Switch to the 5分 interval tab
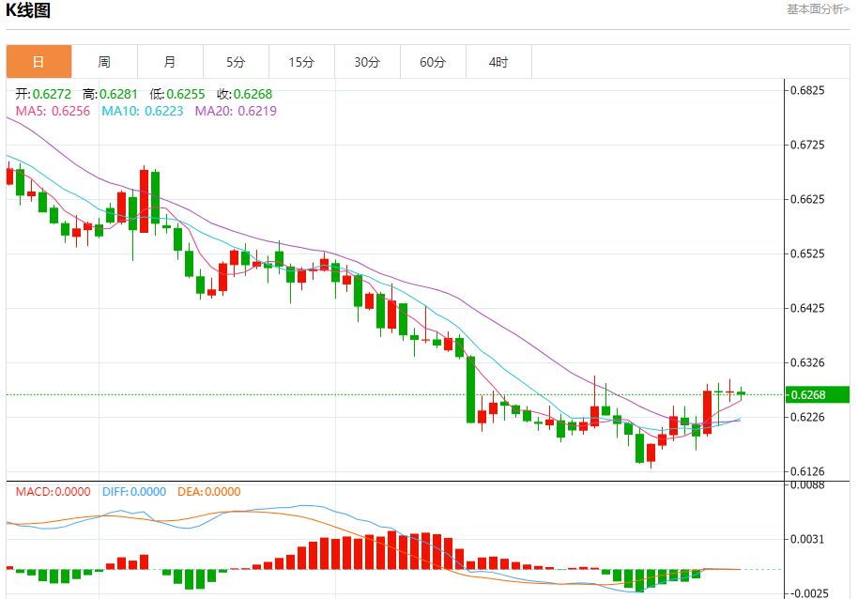Image resolution: width=858 pixels, height=599 pixels. coord(236,62)
